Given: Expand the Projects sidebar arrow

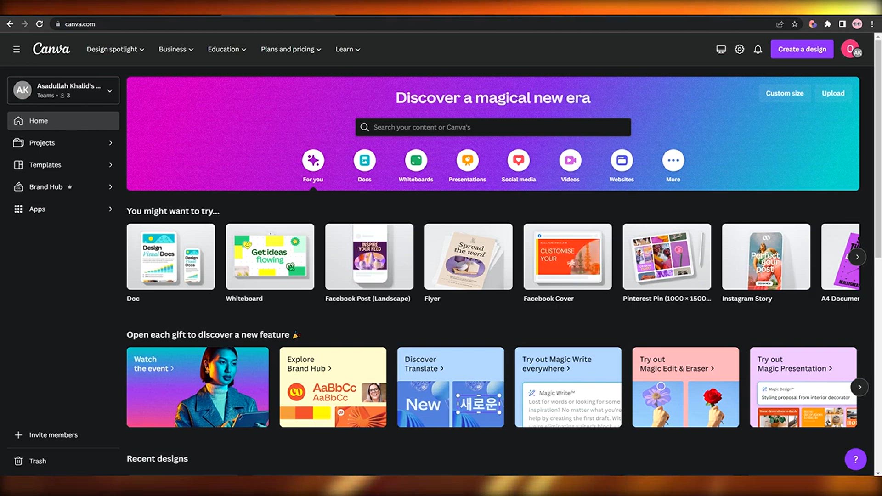Looking at the screenshot, I should [x=111, y=143].
